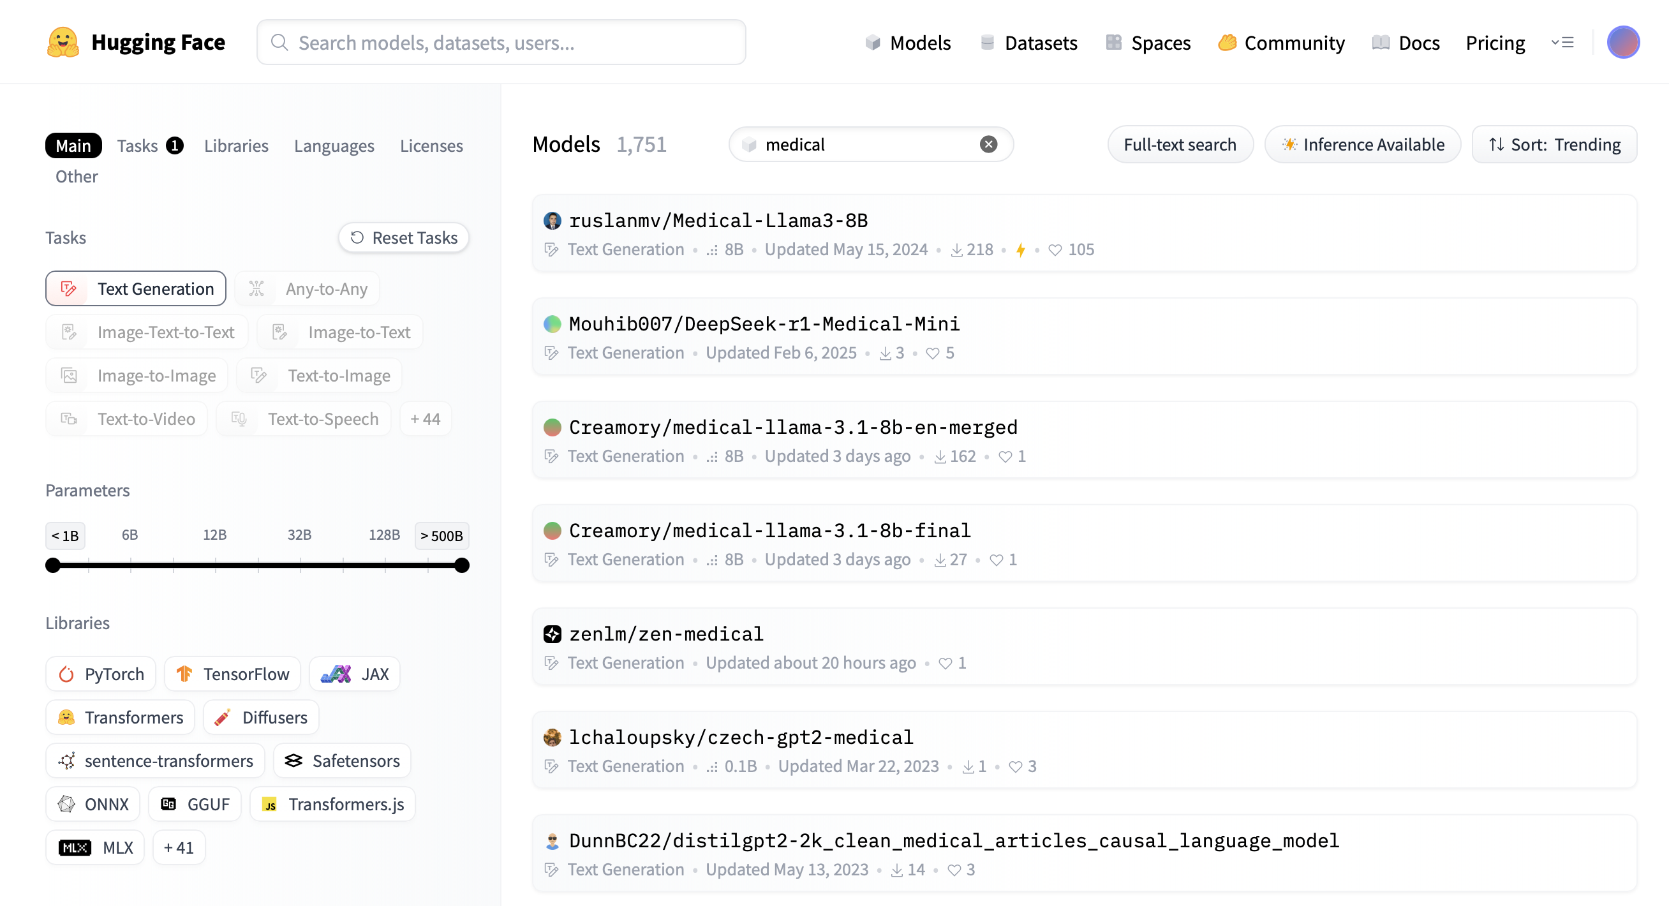This screenshot has width=1669, height=906.
Task: Open the Pricing link
Action: click(1495, 43)
